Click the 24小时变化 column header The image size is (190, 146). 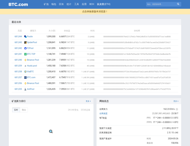(73, 110)
